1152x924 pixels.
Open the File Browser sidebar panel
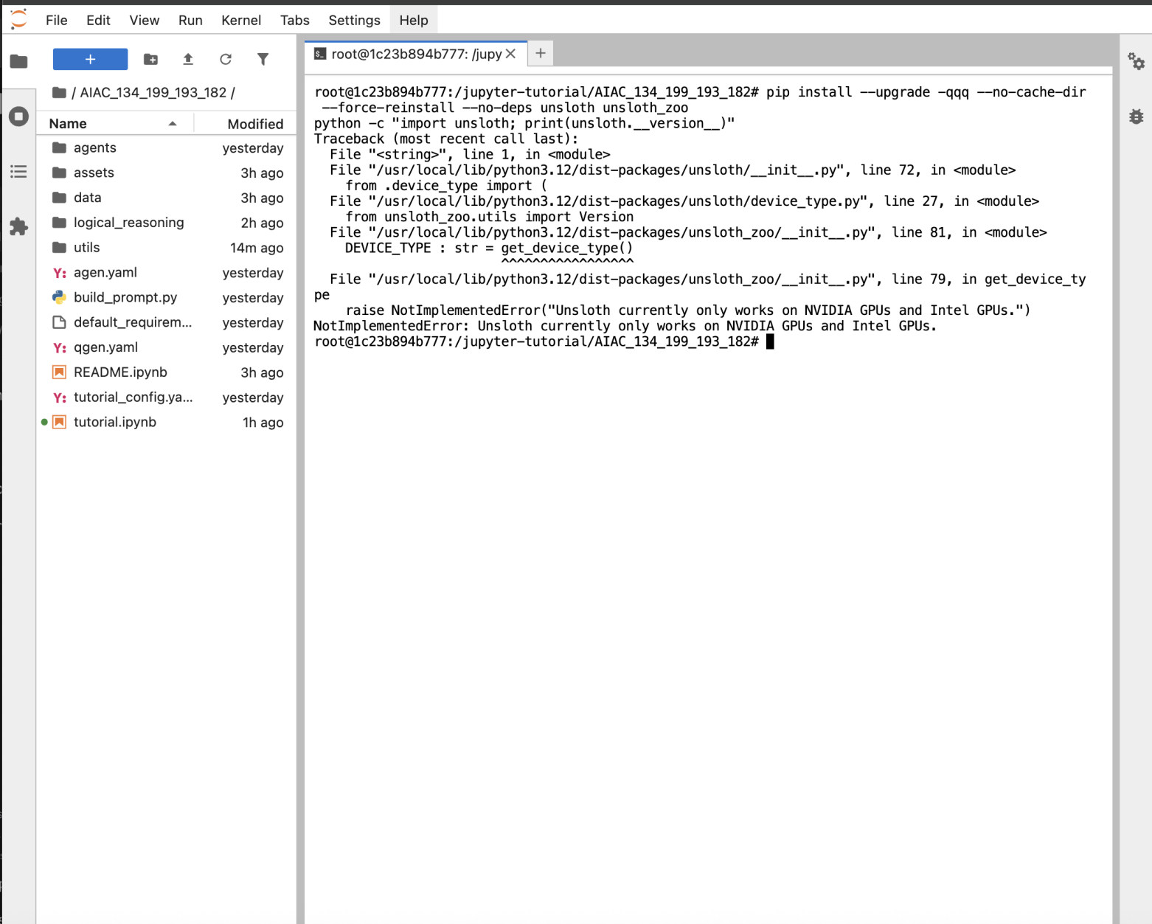click(19, 61)
